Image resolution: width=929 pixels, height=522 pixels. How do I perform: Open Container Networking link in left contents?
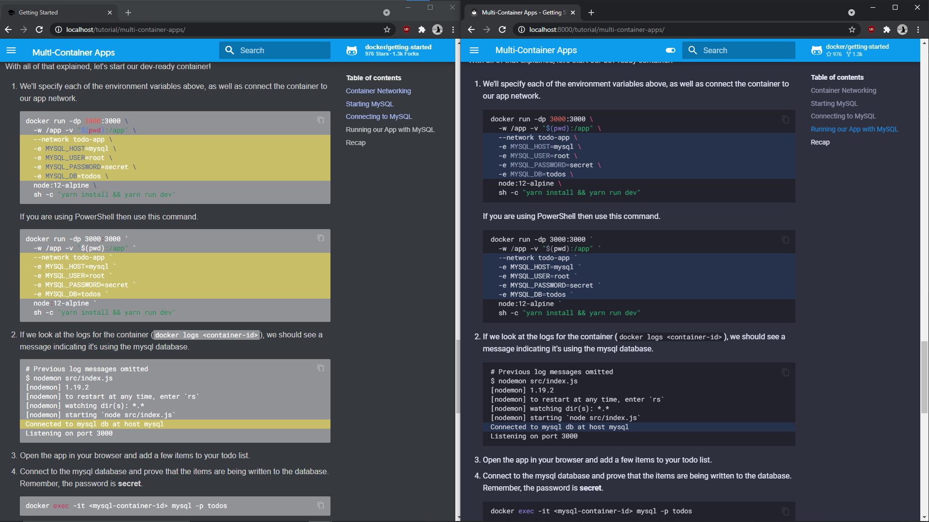tap(378, 91)
